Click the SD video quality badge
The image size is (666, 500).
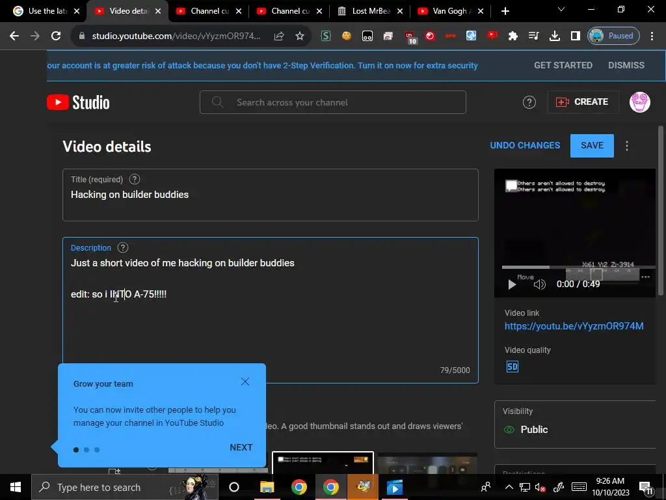tap(513, 367)
